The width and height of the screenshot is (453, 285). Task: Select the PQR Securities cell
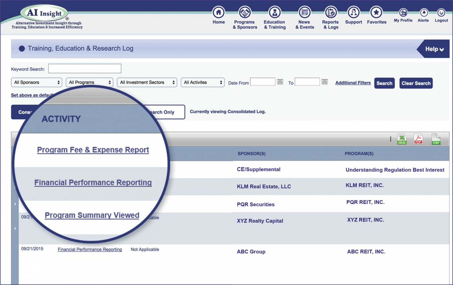[256, 204]
